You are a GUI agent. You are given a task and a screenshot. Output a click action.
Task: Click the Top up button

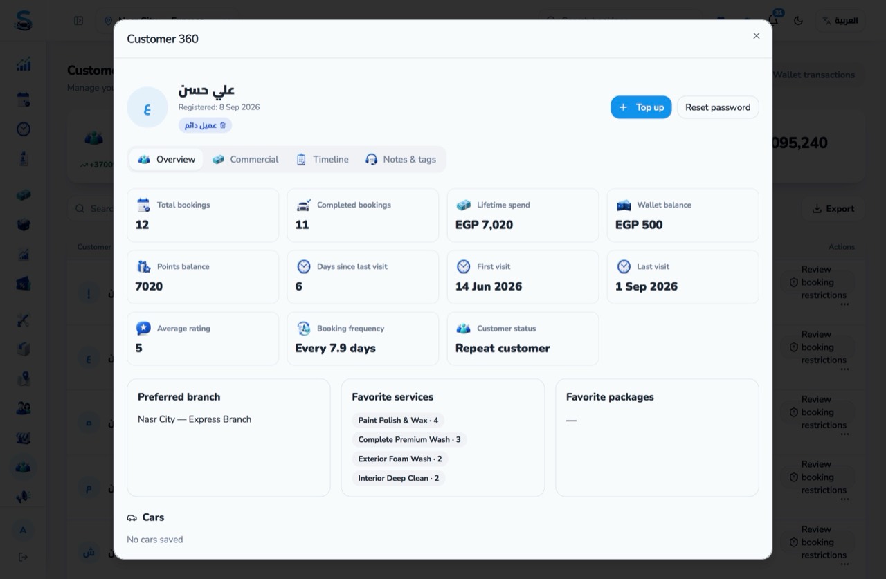tap(641, 107)
